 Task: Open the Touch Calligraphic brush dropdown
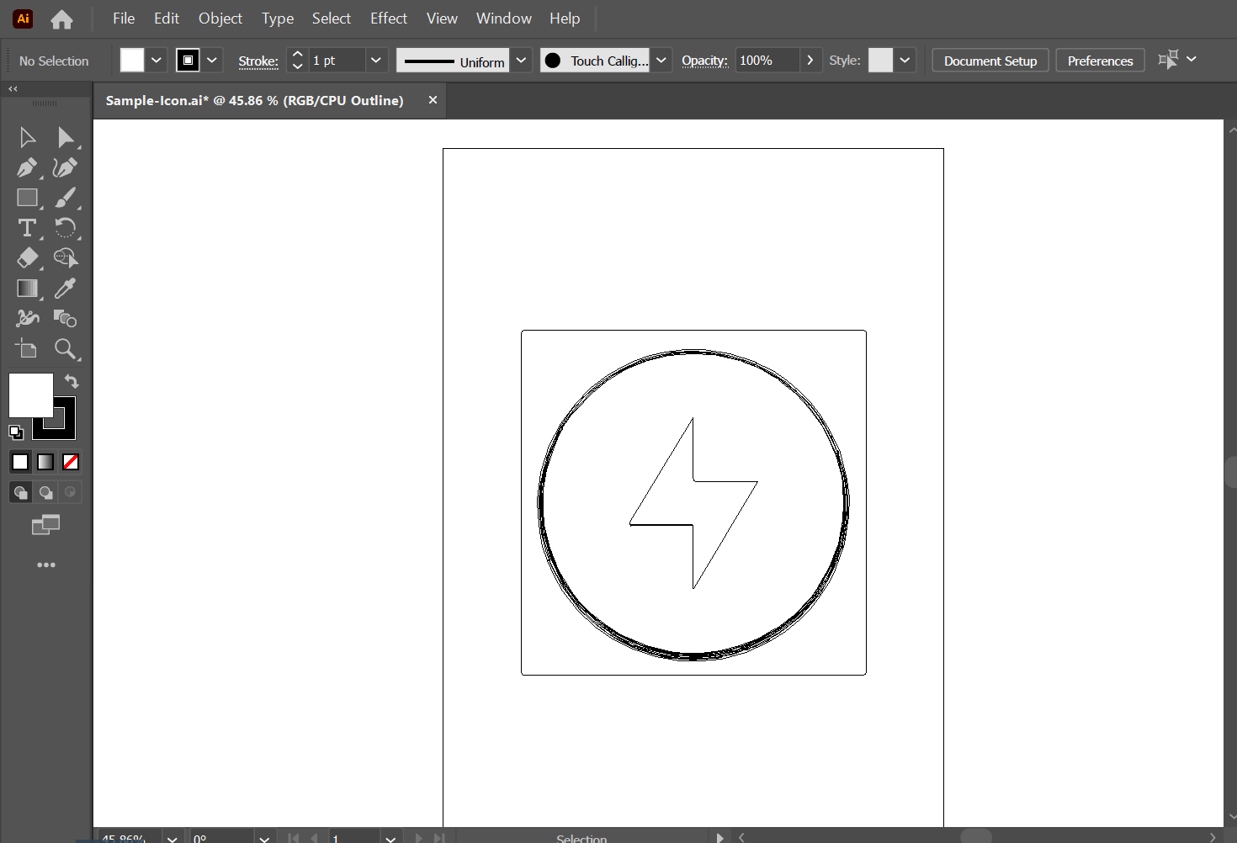click(x=661, y=61)
